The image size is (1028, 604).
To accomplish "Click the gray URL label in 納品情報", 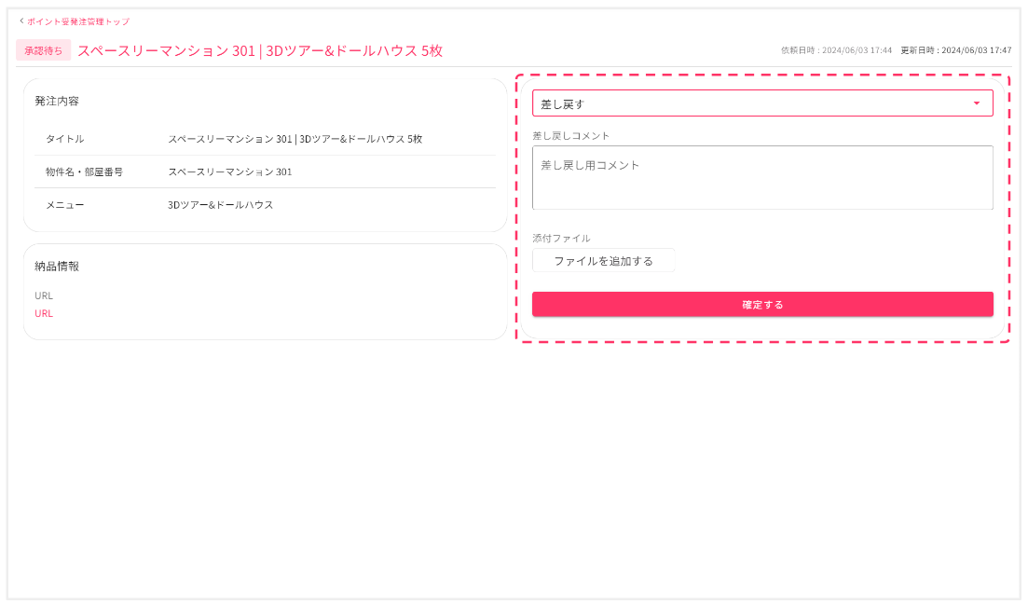I will pos(44,295).
